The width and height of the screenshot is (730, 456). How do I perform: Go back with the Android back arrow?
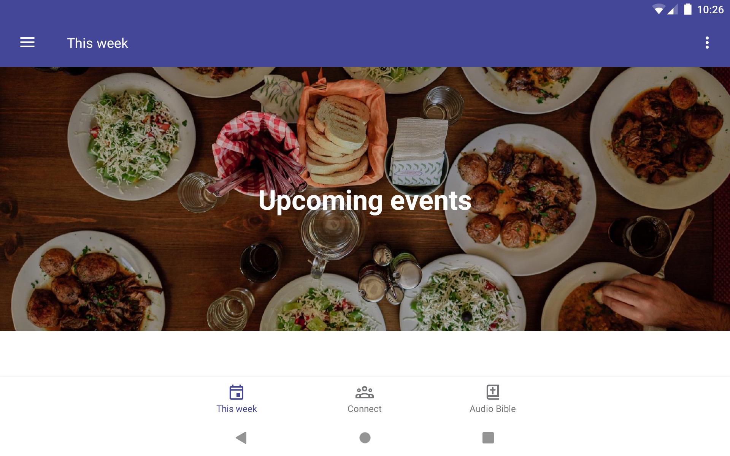(x=241, y=438)
